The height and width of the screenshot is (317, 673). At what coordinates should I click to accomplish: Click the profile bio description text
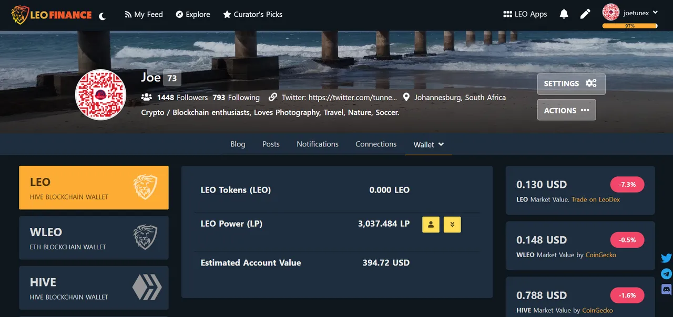[270, 112]
